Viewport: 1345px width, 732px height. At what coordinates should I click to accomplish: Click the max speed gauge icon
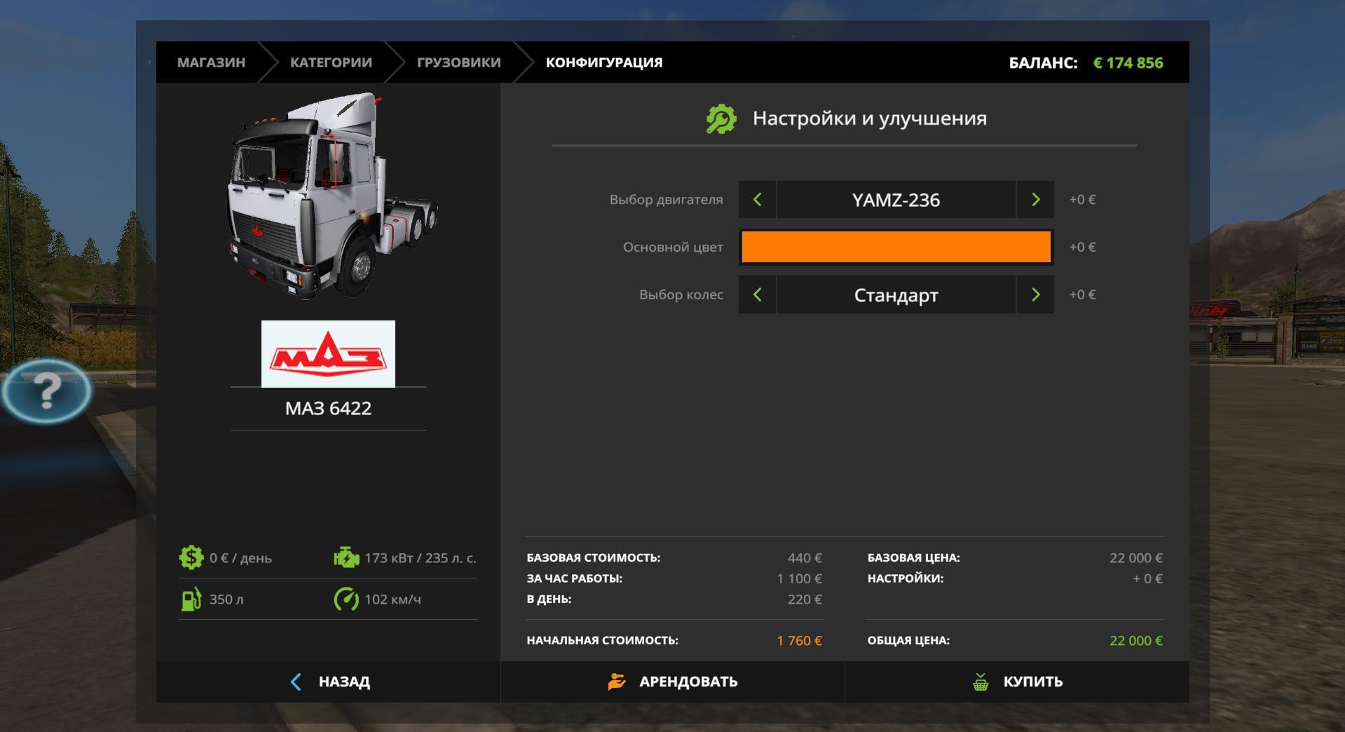[x=346, y=599]
